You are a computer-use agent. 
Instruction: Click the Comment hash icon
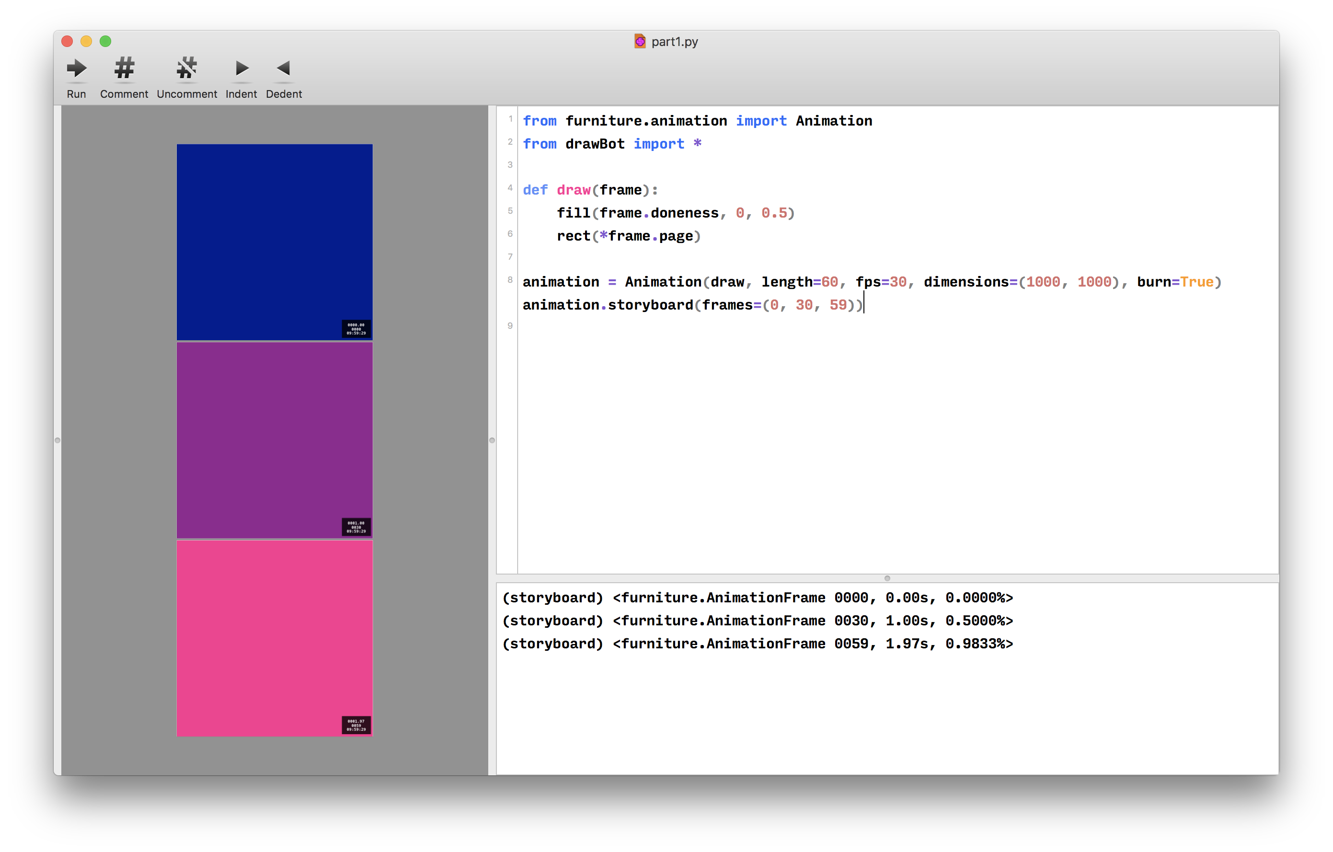[x=124, y=69]
